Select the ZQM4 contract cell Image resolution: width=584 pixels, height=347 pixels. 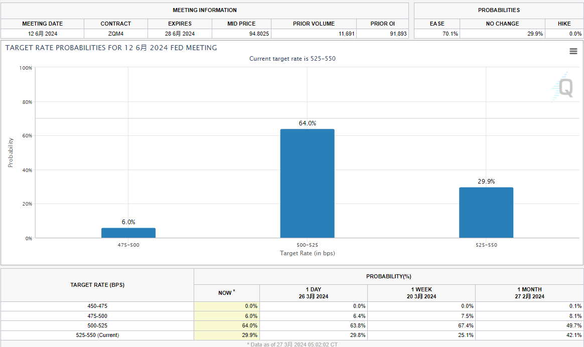pos(115,34)
